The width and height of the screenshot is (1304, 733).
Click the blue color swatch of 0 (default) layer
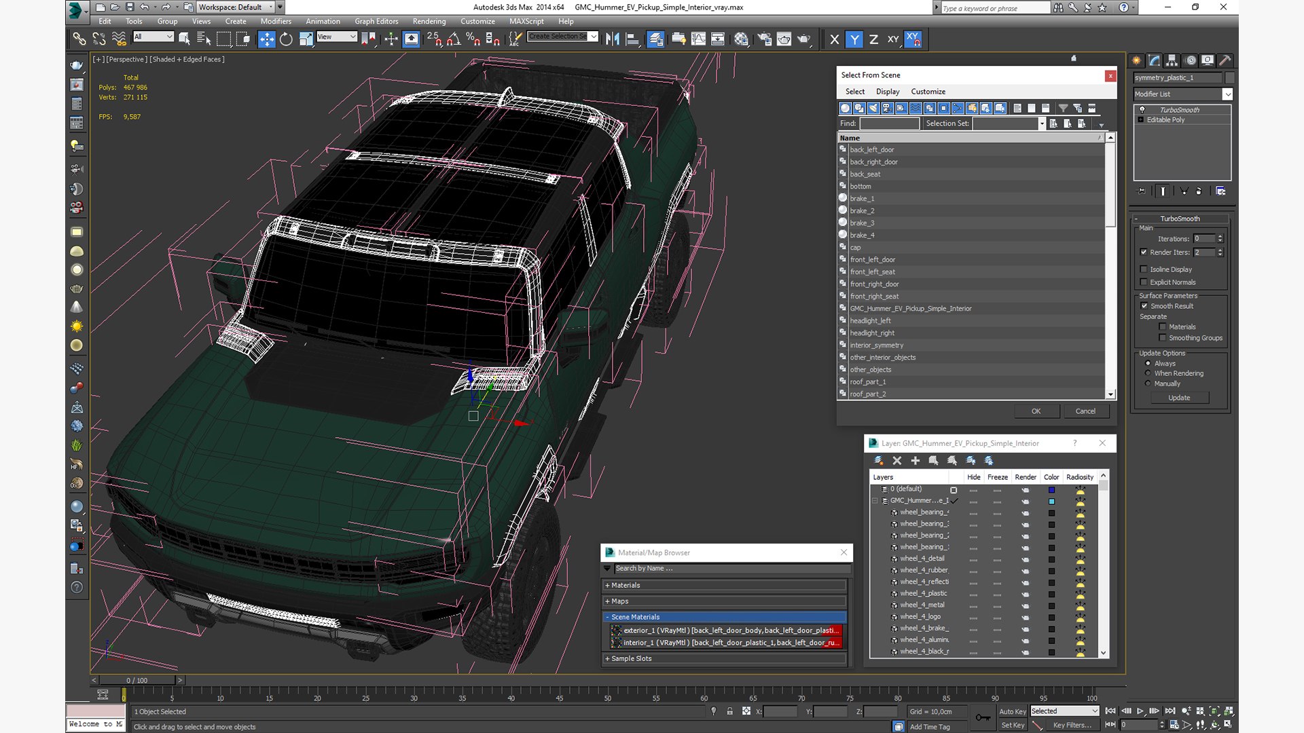[1051, 490]
